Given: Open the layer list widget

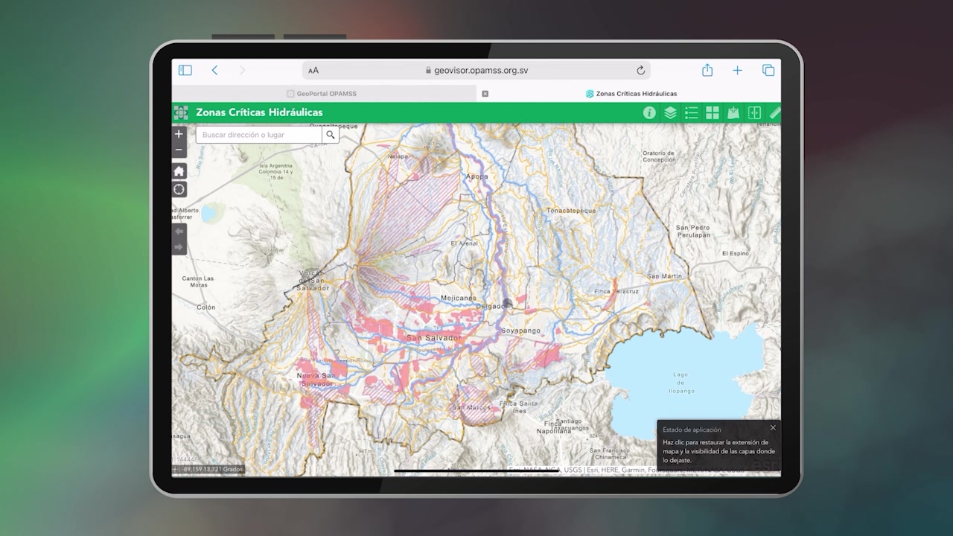Looking at the screenshot, I should coord(670,112).
